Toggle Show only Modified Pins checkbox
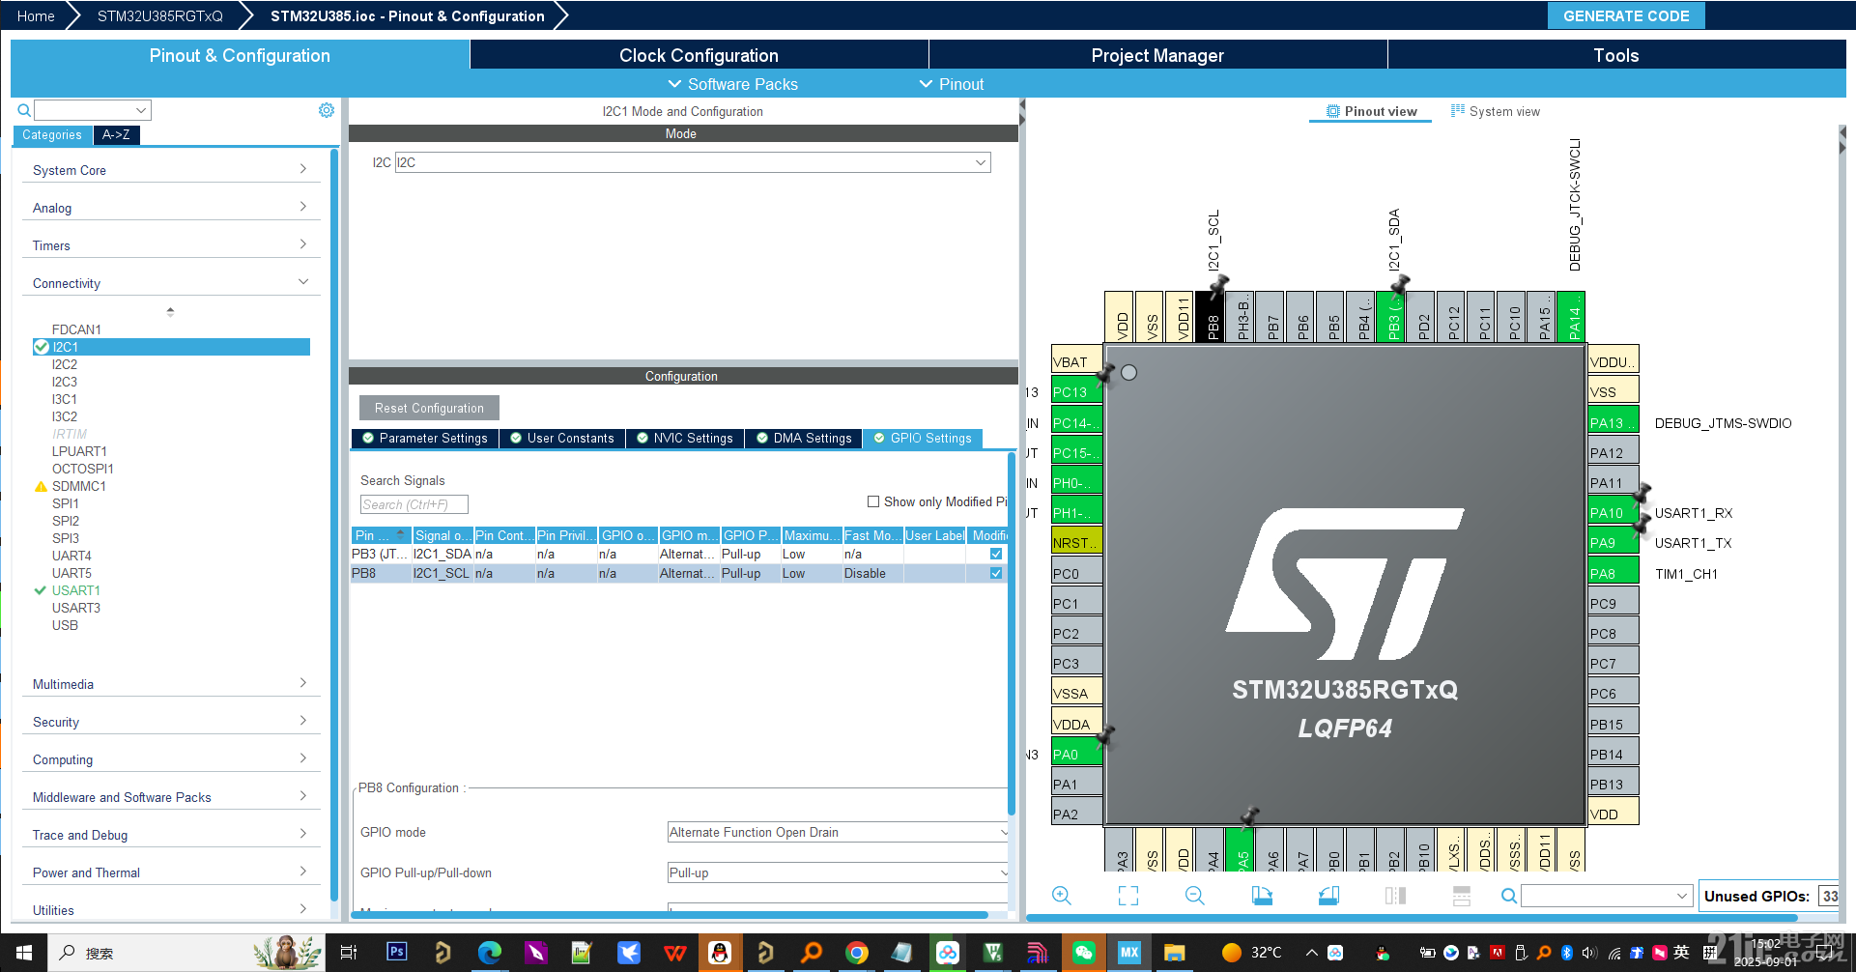This screenshot has height=972, width=1856. (x=873, y=501)
